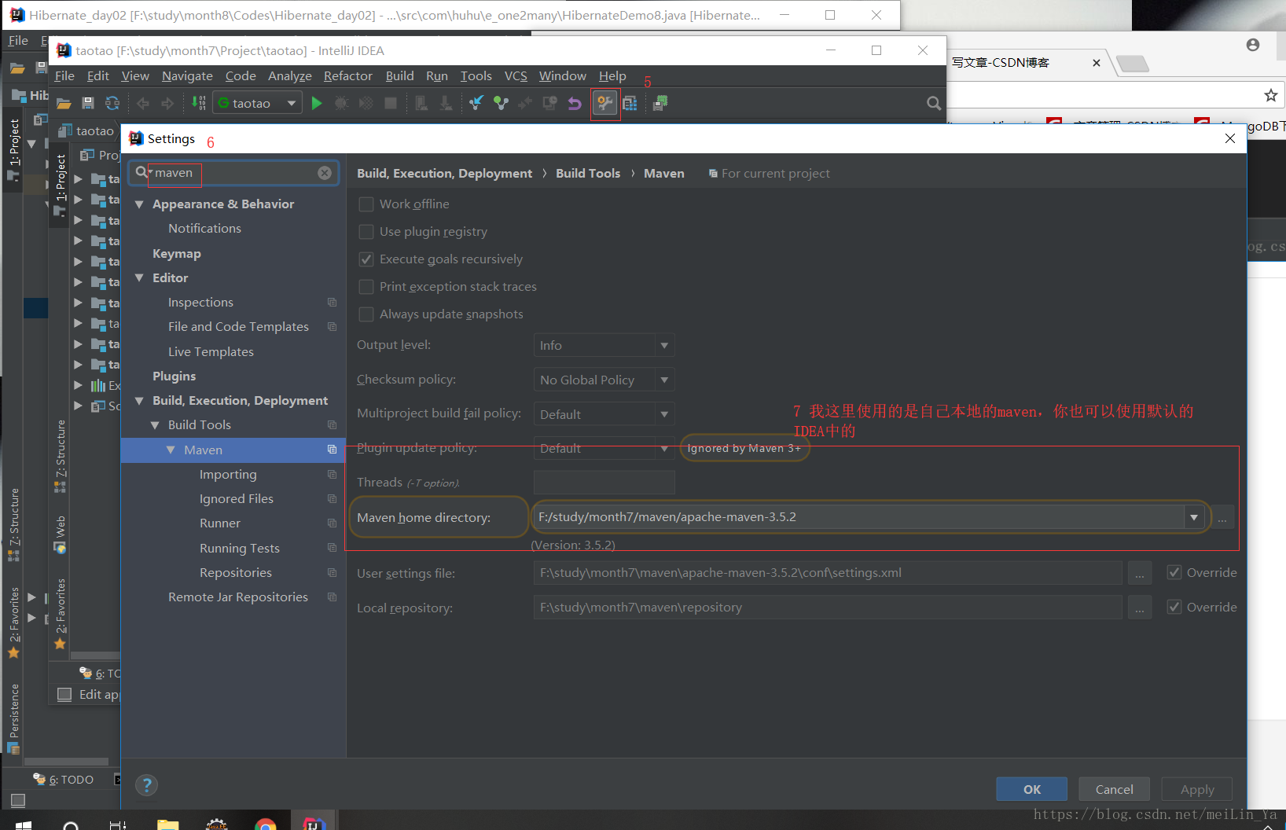Open Maven home directory dropdown arrow
Viewport: 1286px width, 830px height.
click(1194, 517)
